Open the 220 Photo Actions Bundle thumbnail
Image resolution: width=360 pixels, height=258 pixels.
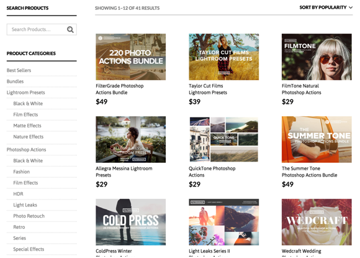click(130, 57)
